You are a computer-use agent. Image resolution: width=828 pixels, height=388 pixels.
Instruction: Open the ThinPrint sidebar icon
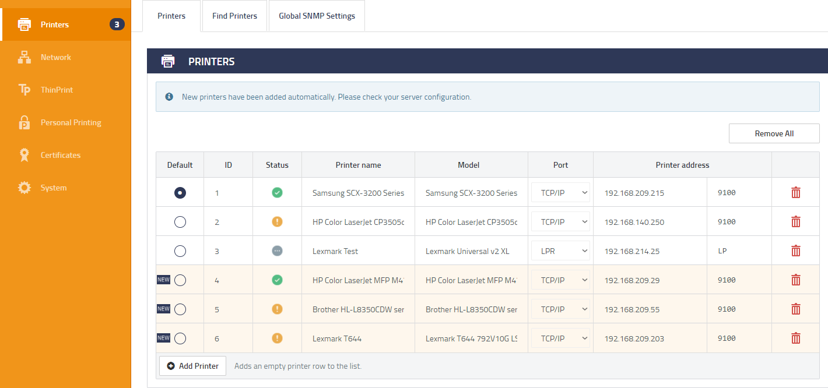tap(24, 90)
